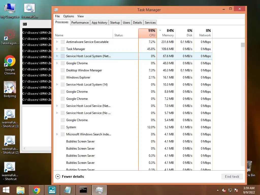Select the Google Chrome row using 5.4 MB
260x195 pixels.
point(133,120)
